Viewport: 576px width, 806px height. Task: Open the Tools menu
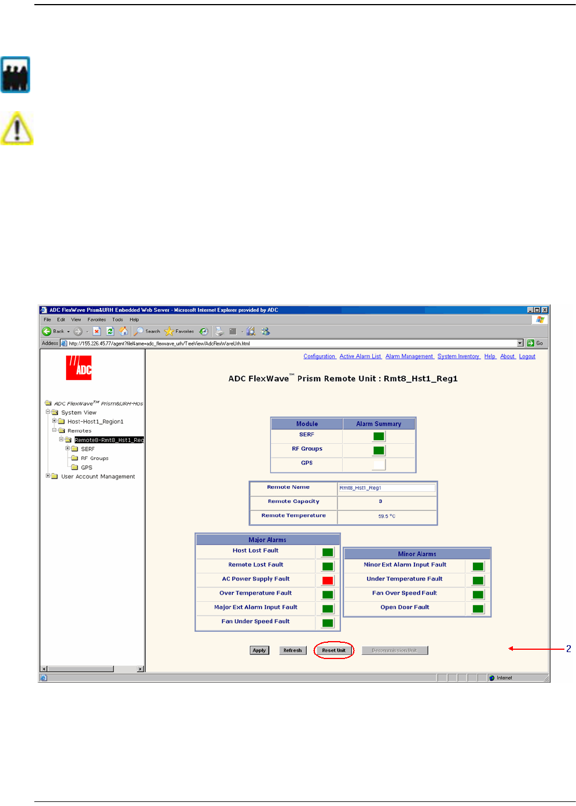point(118,319)
